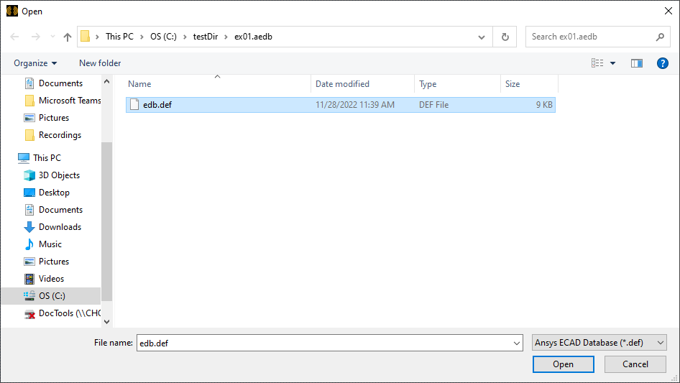Expand chevron after OS (C:) breadcrumb

click(x=185, y=37)
